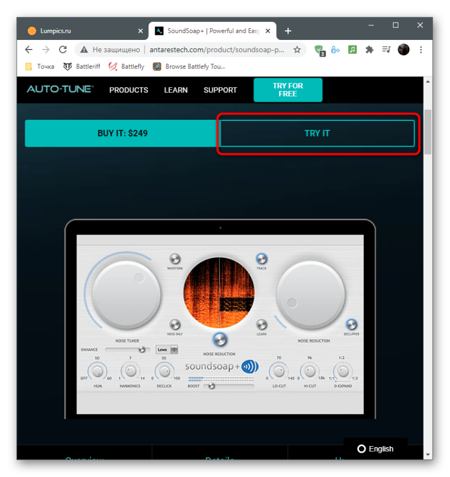Viewport: 450px width, 477px height.
Task: Open the Точка bookmark folder
Action: (x=40, y=66)
